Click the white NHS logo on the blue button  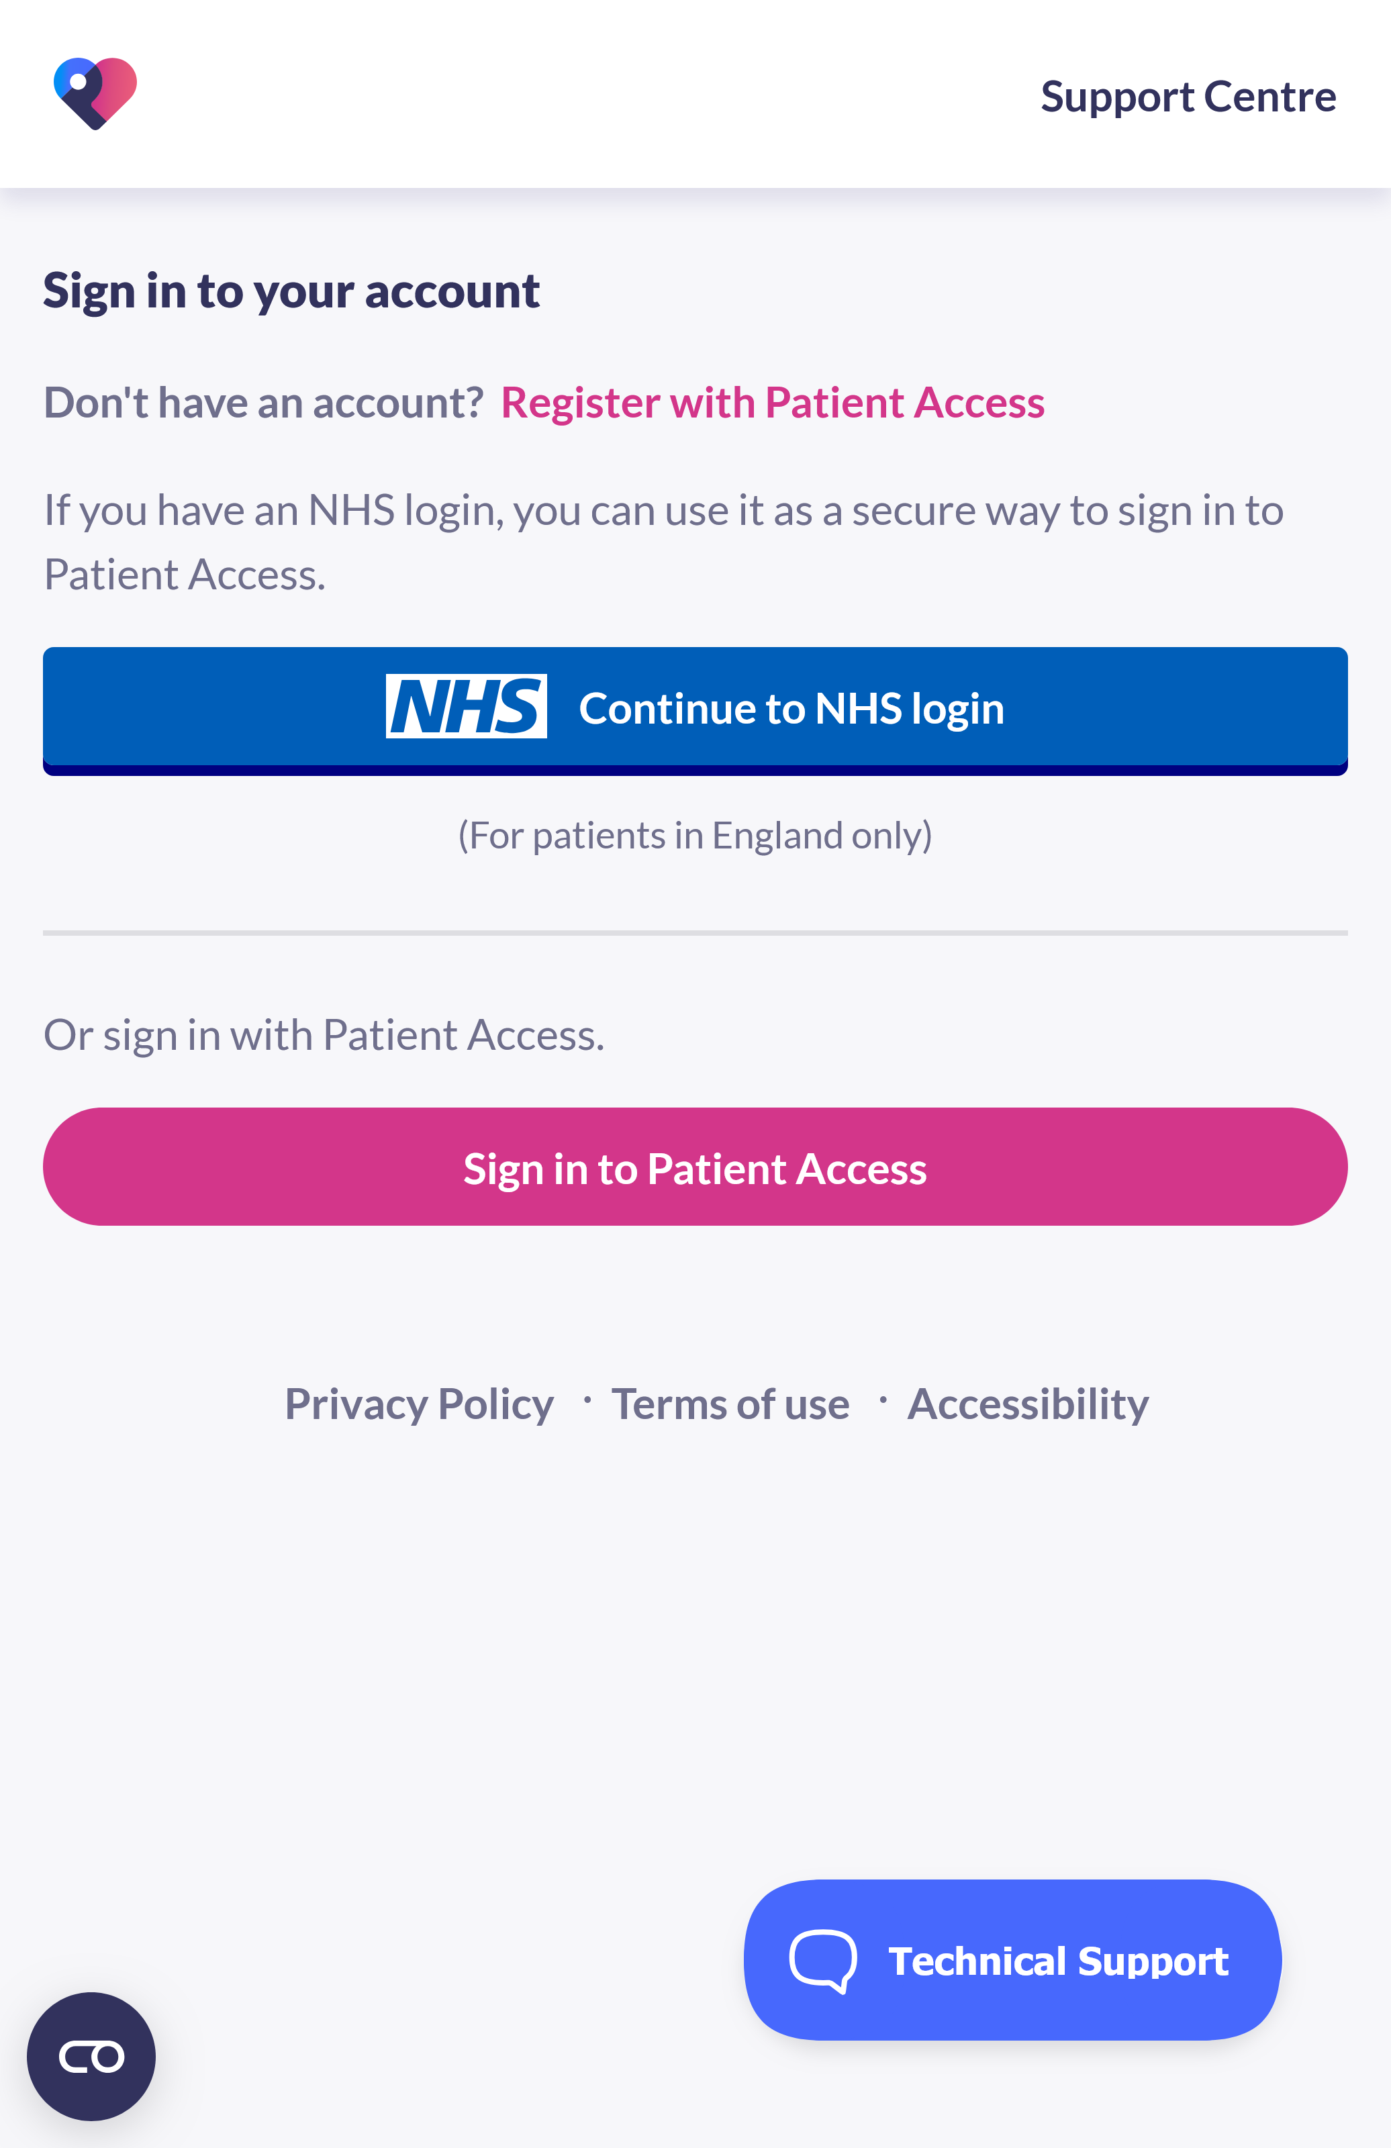click(x=466, y=707)
